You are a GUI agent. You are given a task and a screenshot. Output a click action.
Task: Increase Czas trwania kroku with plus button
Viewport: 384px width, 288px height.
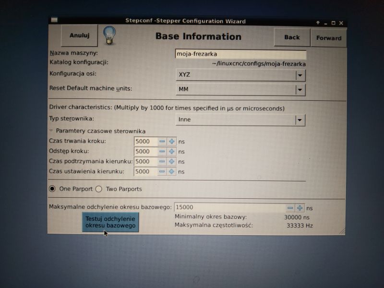tap(172, 142)
